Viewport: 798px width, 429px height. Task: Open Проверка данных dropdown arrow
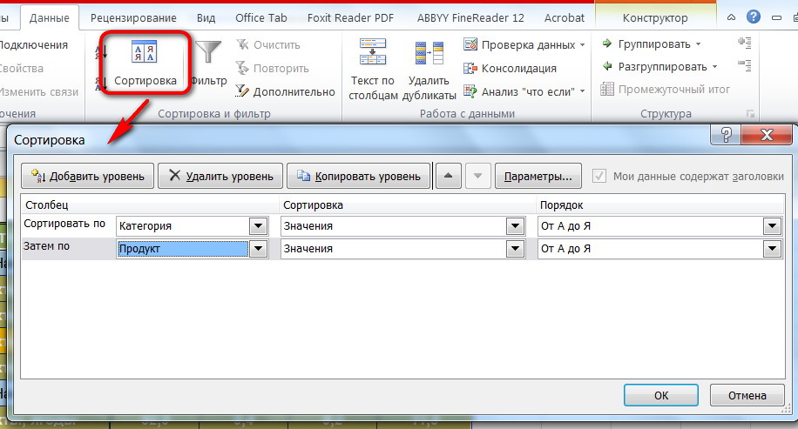(x=582, y=45)
